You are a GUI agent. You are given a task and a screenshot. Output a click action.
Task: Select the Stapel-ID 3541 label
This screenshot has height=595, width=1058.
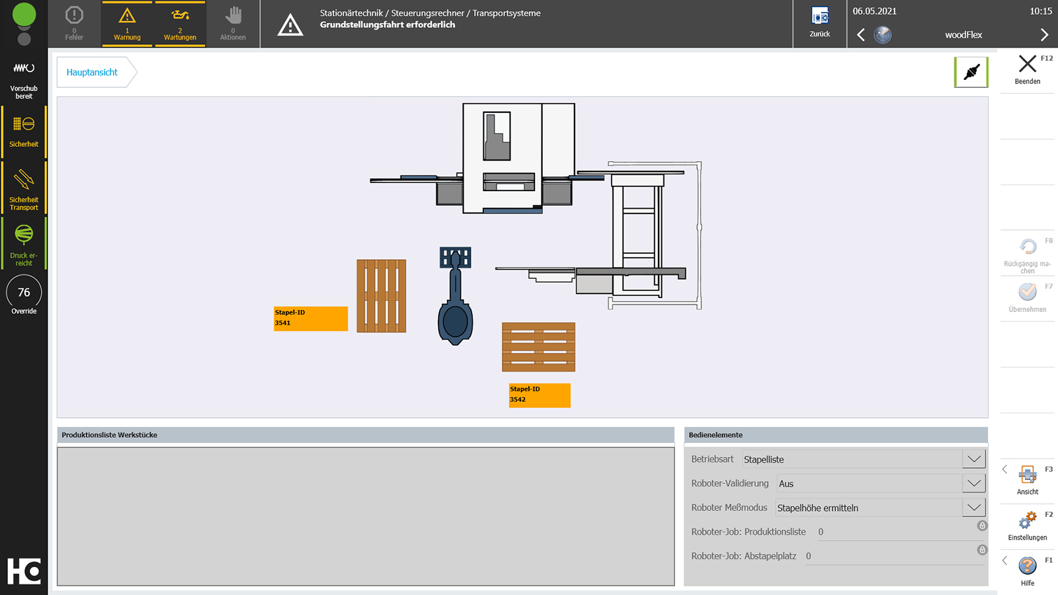click(311, 318)
